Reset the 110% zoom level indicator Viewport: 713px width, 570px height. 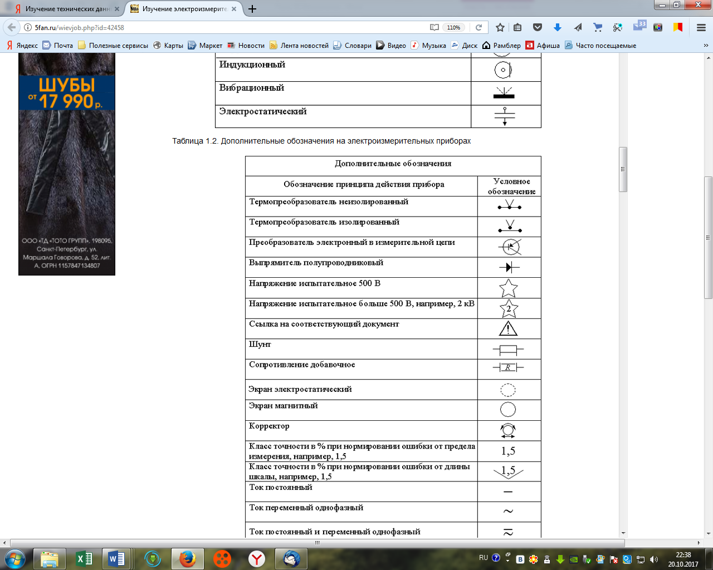click(454, 27)
